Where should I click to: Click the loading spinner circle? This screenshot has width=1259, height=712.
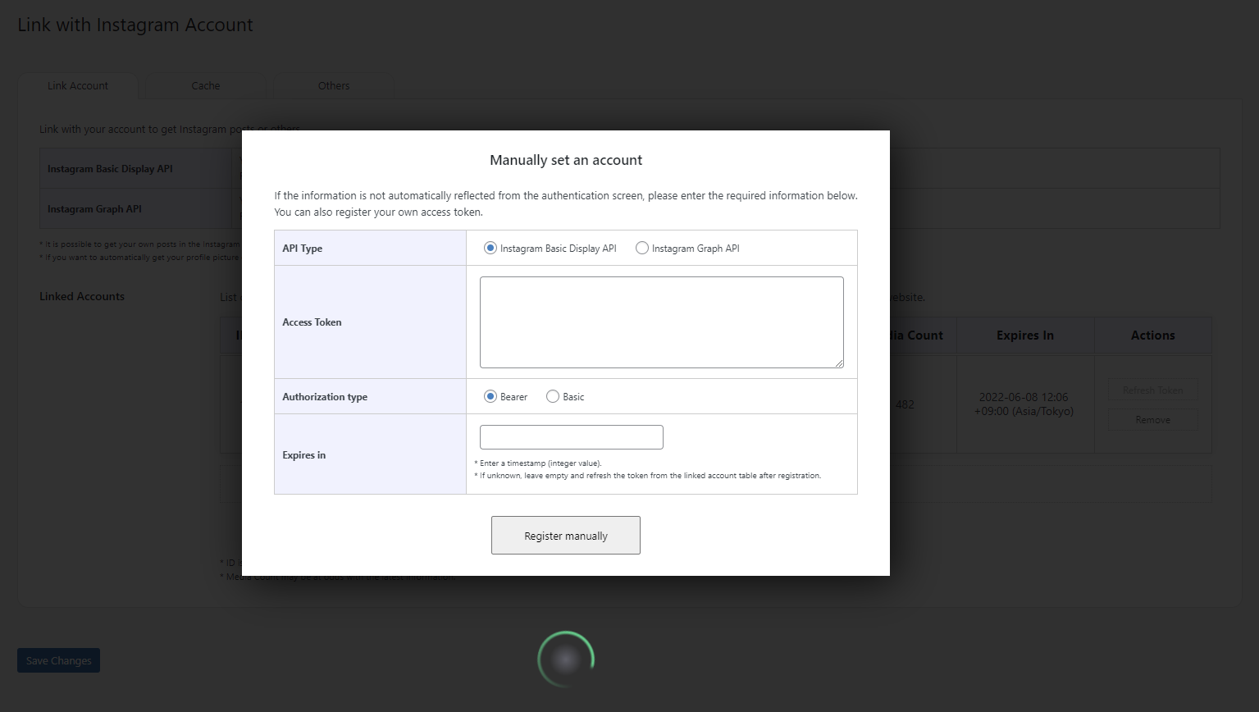click(566, 659)
